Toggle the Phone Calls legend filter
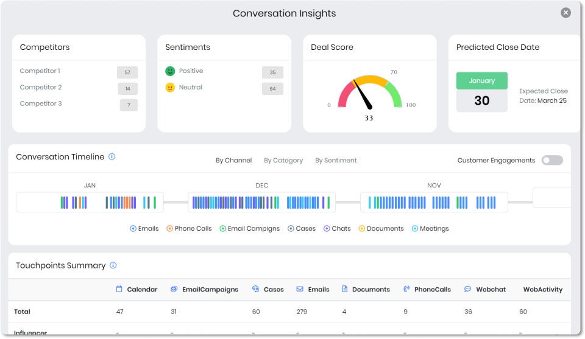 click(x=170, y=229)
